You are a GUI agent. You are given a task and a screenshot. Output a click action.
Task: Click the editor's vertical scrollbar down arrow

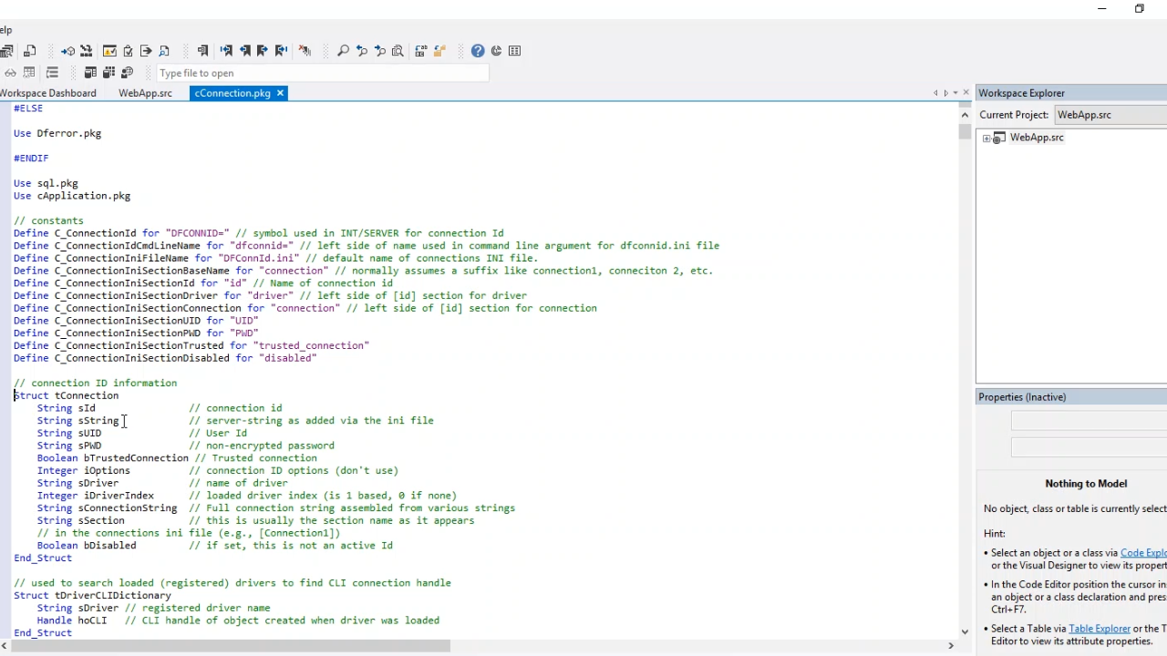click(x=965, y=631)
